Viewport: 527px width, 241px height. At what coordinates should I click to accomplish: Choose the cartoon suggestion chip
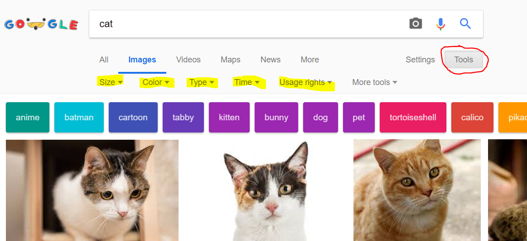pos(133,117)
